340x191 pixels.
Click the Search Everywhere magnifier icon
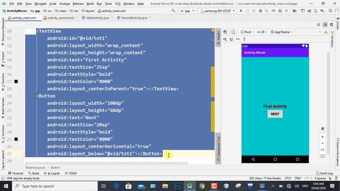[330, 11]
